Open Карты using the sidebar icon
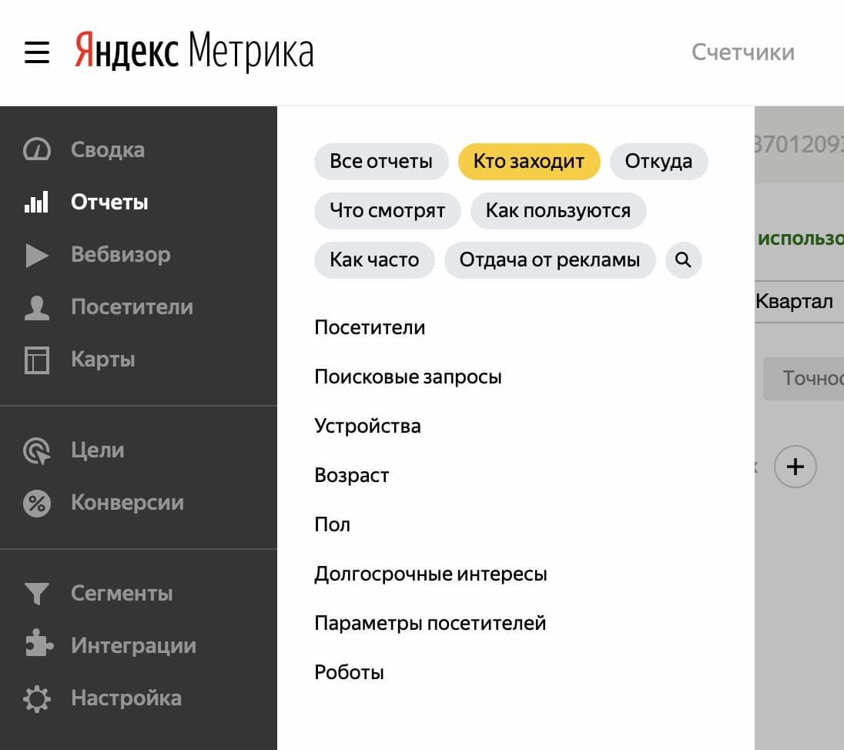The height and width of the screenshot is (750, 844). [38, 359]
